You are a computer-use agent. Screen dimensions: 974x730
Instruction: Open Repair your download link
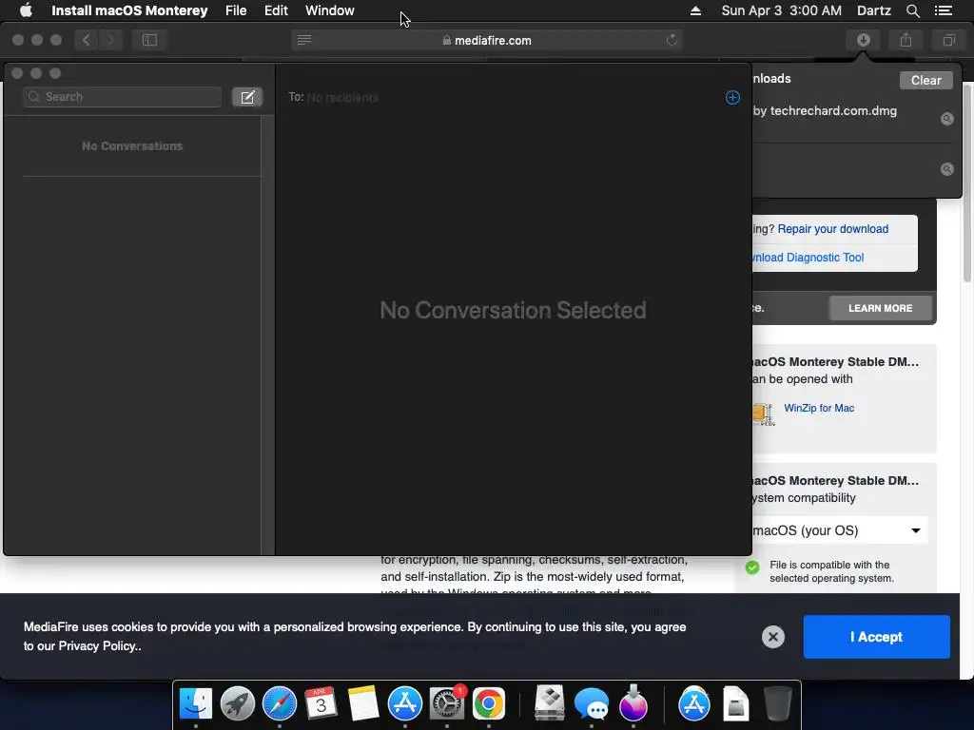coord(832,229)
